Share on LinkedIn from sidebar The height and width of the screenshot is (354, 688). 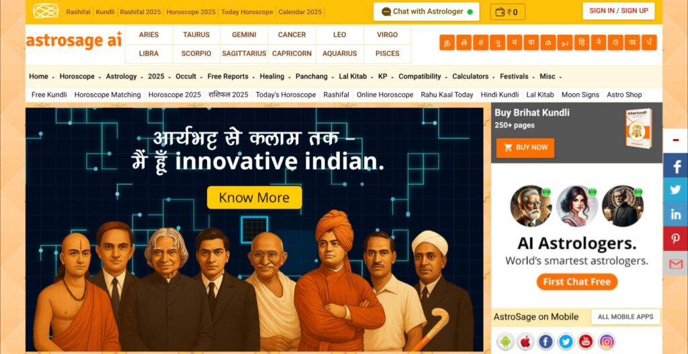pos(676,214)
